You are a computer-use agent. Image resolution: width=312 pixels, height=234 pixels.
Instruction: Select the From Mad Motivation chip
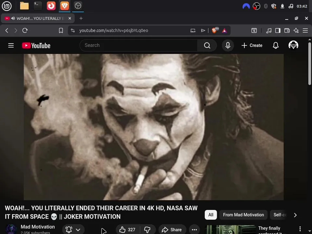coord(243,215)
